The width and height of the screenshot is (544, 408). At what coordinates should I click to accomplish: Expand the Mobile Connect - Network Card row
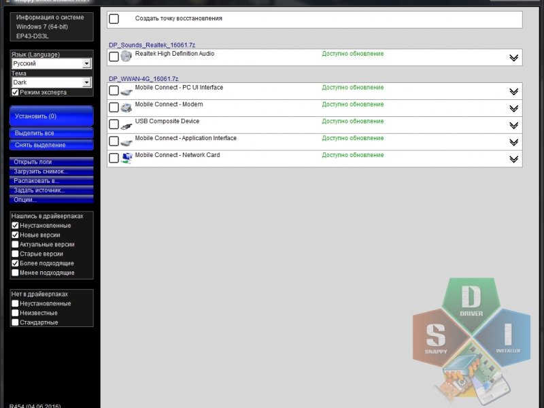tap(514, 159)
